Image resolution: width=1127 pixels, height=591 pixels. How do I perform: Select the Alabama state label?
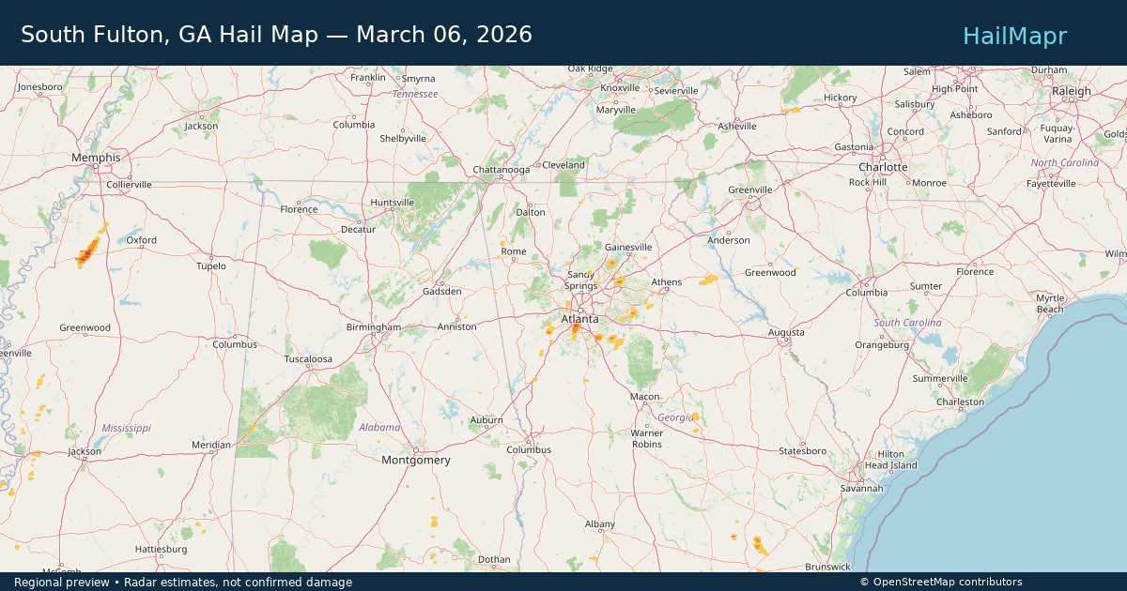coord(379,428)
